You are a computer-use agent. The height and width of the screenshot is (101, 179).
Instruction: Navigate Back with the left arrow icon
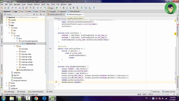tap(38, 8)
